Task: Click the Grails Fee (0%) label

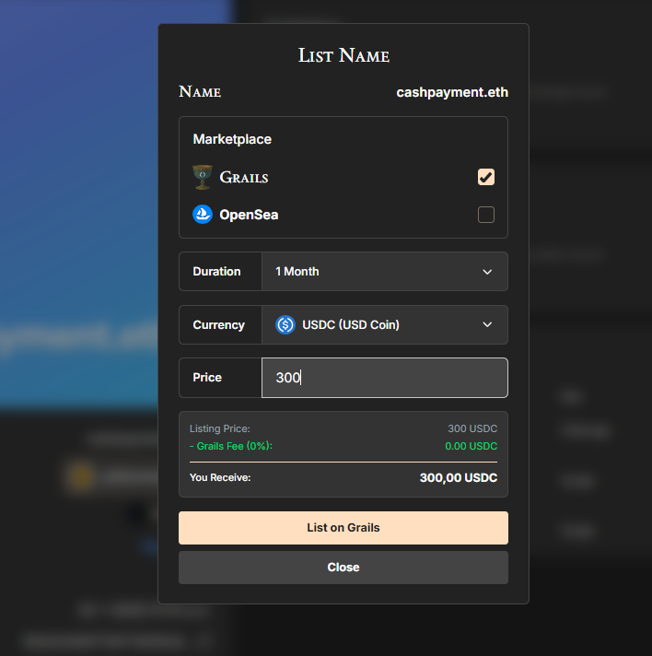Action: [231, 447]
